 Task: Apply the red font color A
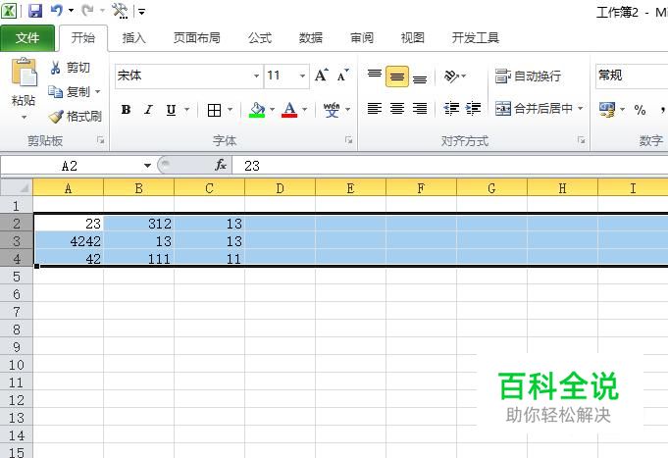[289, 110]
